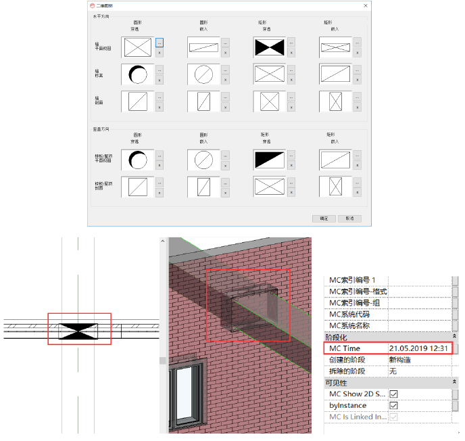Click side button of MC Time row
This screenshot has height=441, width=465.
(456, 348)
